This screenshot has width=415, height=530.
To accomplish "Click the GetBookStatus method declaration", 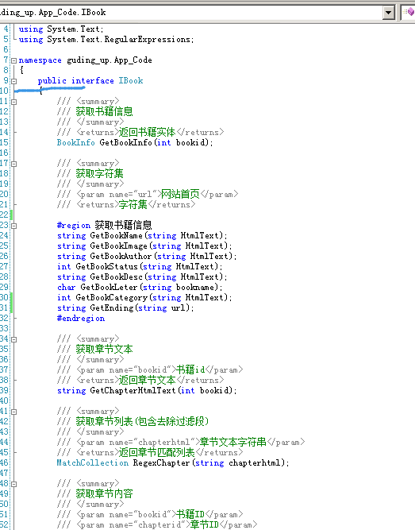I will 140,267.
